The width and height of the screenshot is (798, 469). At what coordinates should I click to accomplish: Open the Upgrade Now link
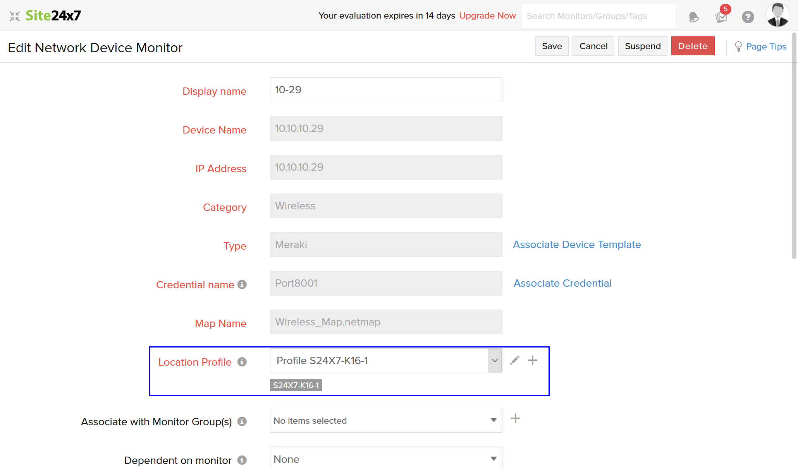(x=487, y=16)
